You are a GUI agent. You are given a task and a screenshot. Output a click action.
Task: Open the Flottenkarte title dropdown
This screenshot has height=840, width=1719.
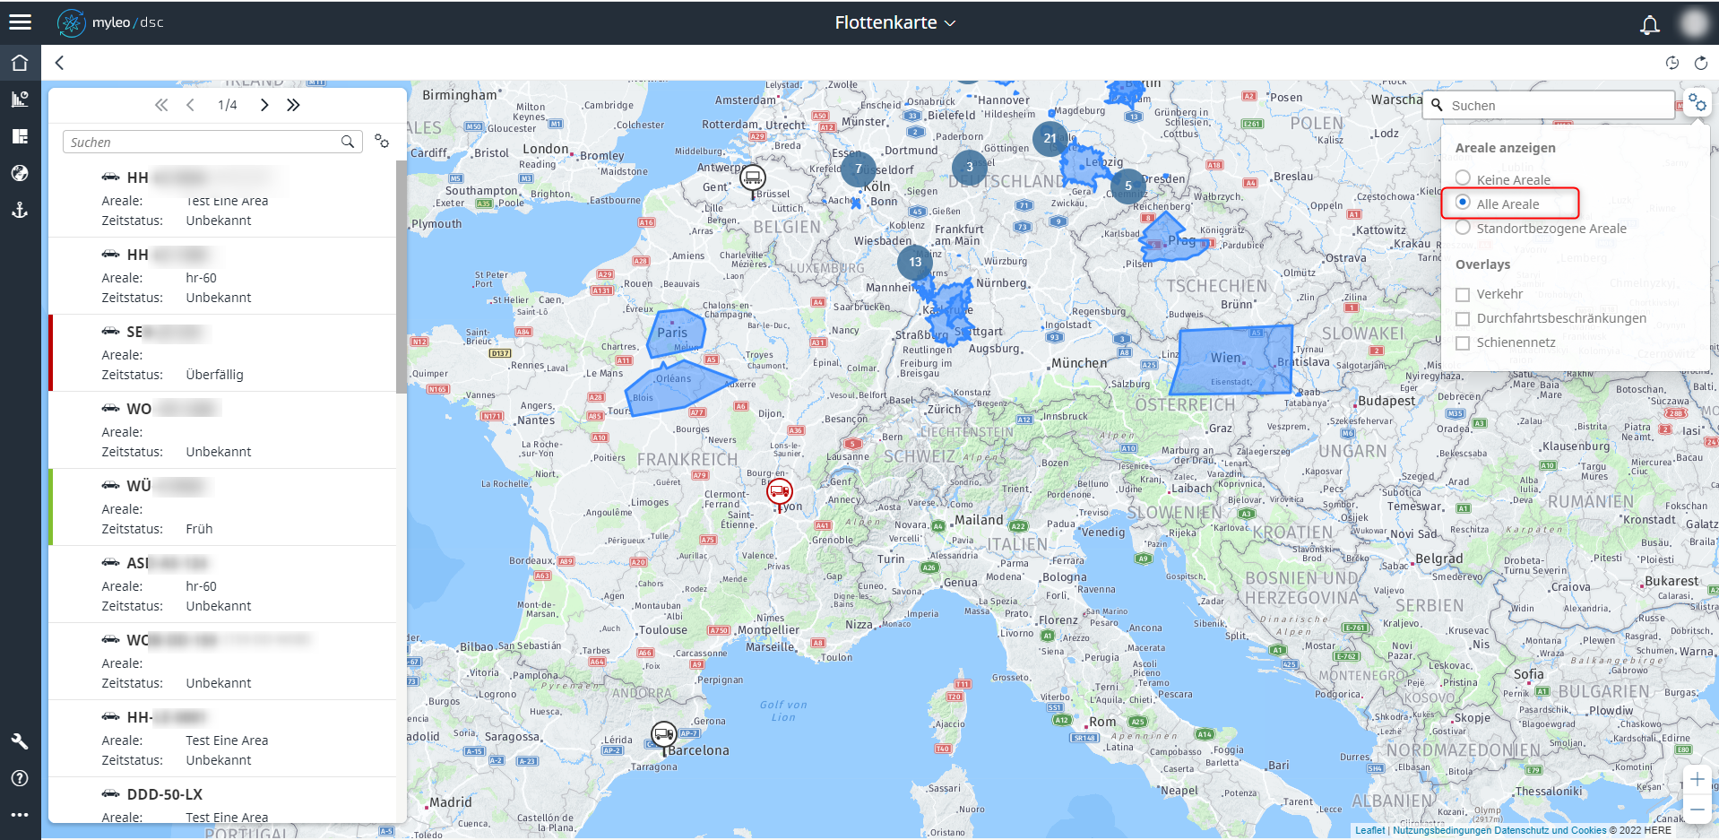coord(895,22)
